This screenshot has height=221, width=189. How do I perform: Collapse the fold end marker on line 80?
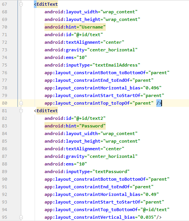[x=21, y=103]
